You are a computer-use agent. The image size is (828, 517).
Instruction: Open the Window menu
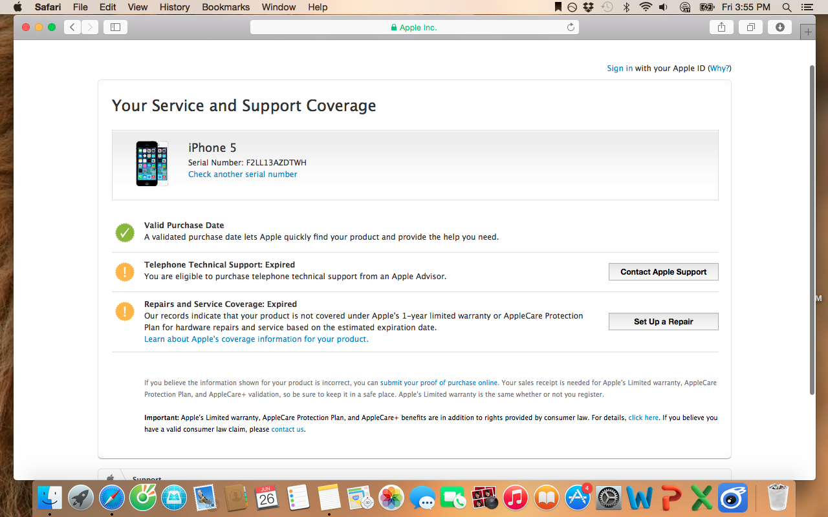279,7
